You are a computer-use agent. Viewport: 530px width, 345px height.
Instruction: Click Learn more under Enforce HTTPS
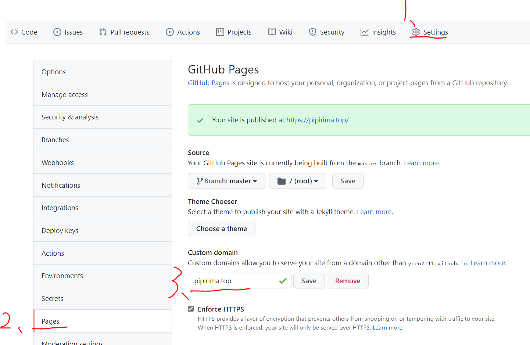[388, 328]
